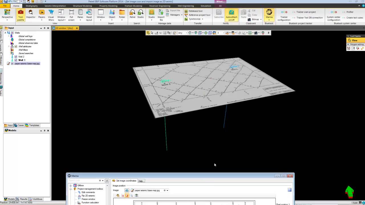This screenshot has width=365, height=205.
Task: Close the 3D window 1 tab
Action: 77,28
